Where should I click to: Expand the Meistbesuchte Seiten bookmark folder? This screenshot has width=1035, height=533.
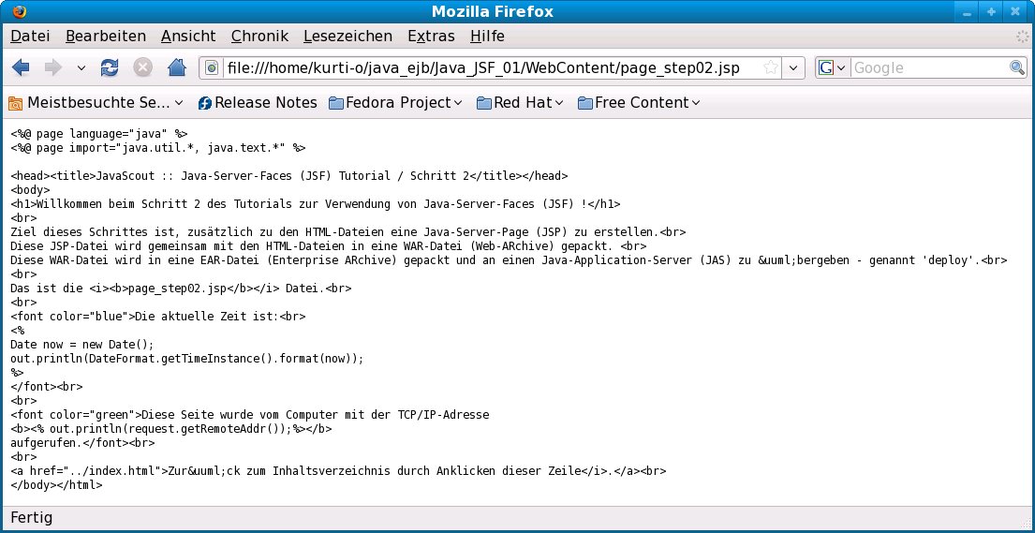click(96, 103)
